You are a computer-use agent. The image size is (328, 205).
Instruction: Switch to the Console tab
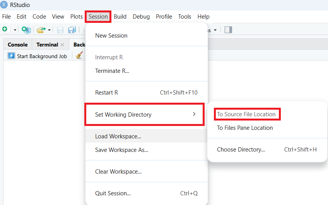tap(17, 45)
